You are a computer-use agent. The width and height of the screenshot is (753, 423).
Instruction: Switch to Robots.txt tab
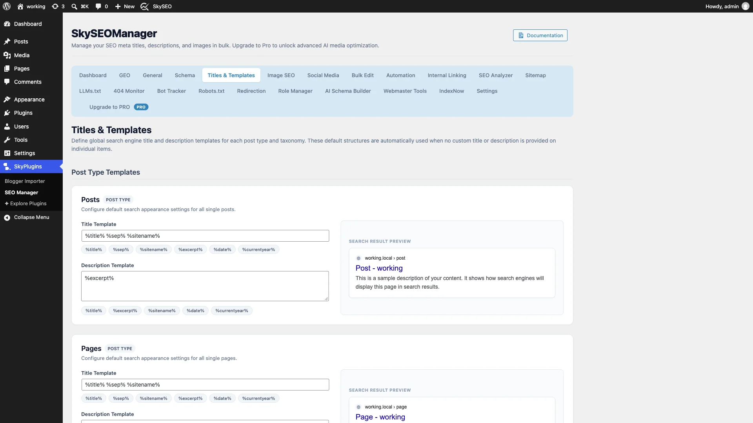coord(211,91)
